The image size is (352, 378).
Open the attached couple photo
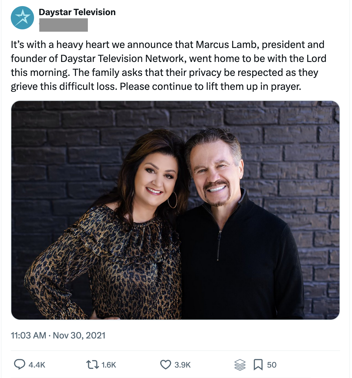pos(175,210)
